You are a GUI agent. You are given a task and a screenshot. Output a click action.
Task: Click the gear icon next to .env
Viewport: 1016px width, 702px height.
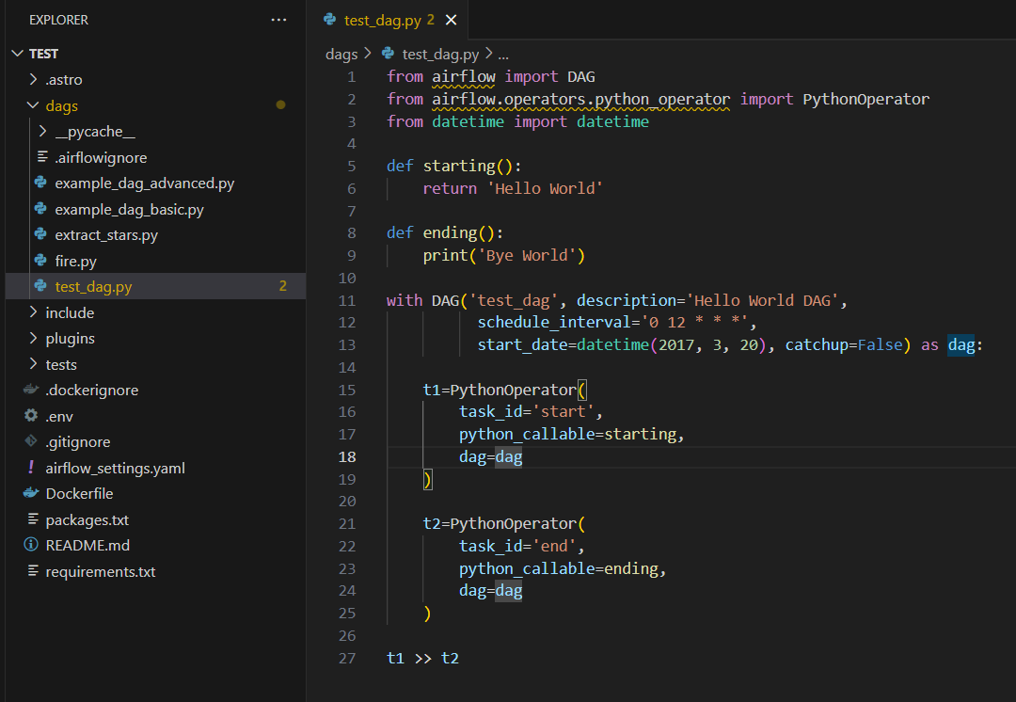click(x=30, y=416)
